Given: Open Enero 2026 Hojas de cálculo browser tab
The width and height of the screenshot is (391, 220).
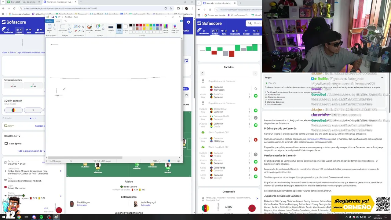Looking at the screenshot, I should (x=23, y=2).
